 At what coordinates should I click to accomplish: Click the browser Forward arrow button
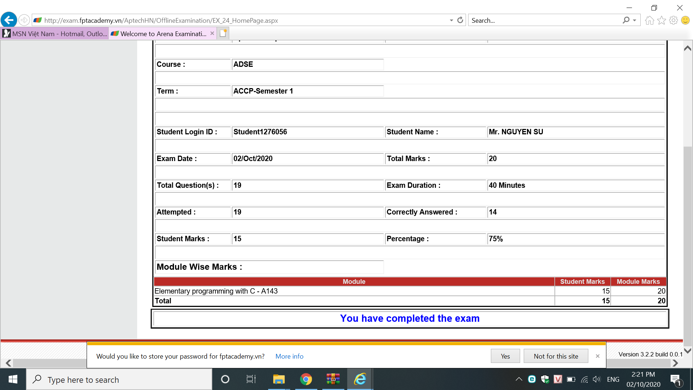tap(24, 20)
